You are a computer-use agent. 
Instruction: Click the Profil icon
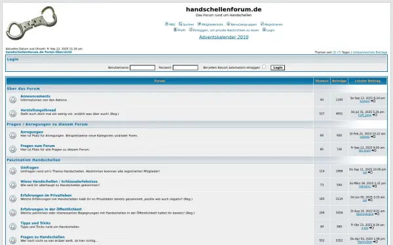tap(175, 29)
